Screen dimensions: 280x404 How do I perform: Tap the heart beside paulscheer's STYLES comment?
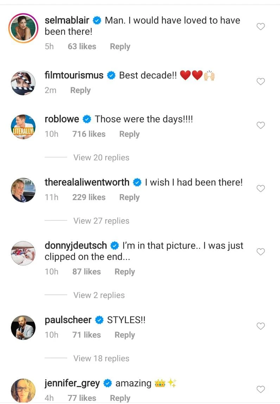click(x=260, y=326)
